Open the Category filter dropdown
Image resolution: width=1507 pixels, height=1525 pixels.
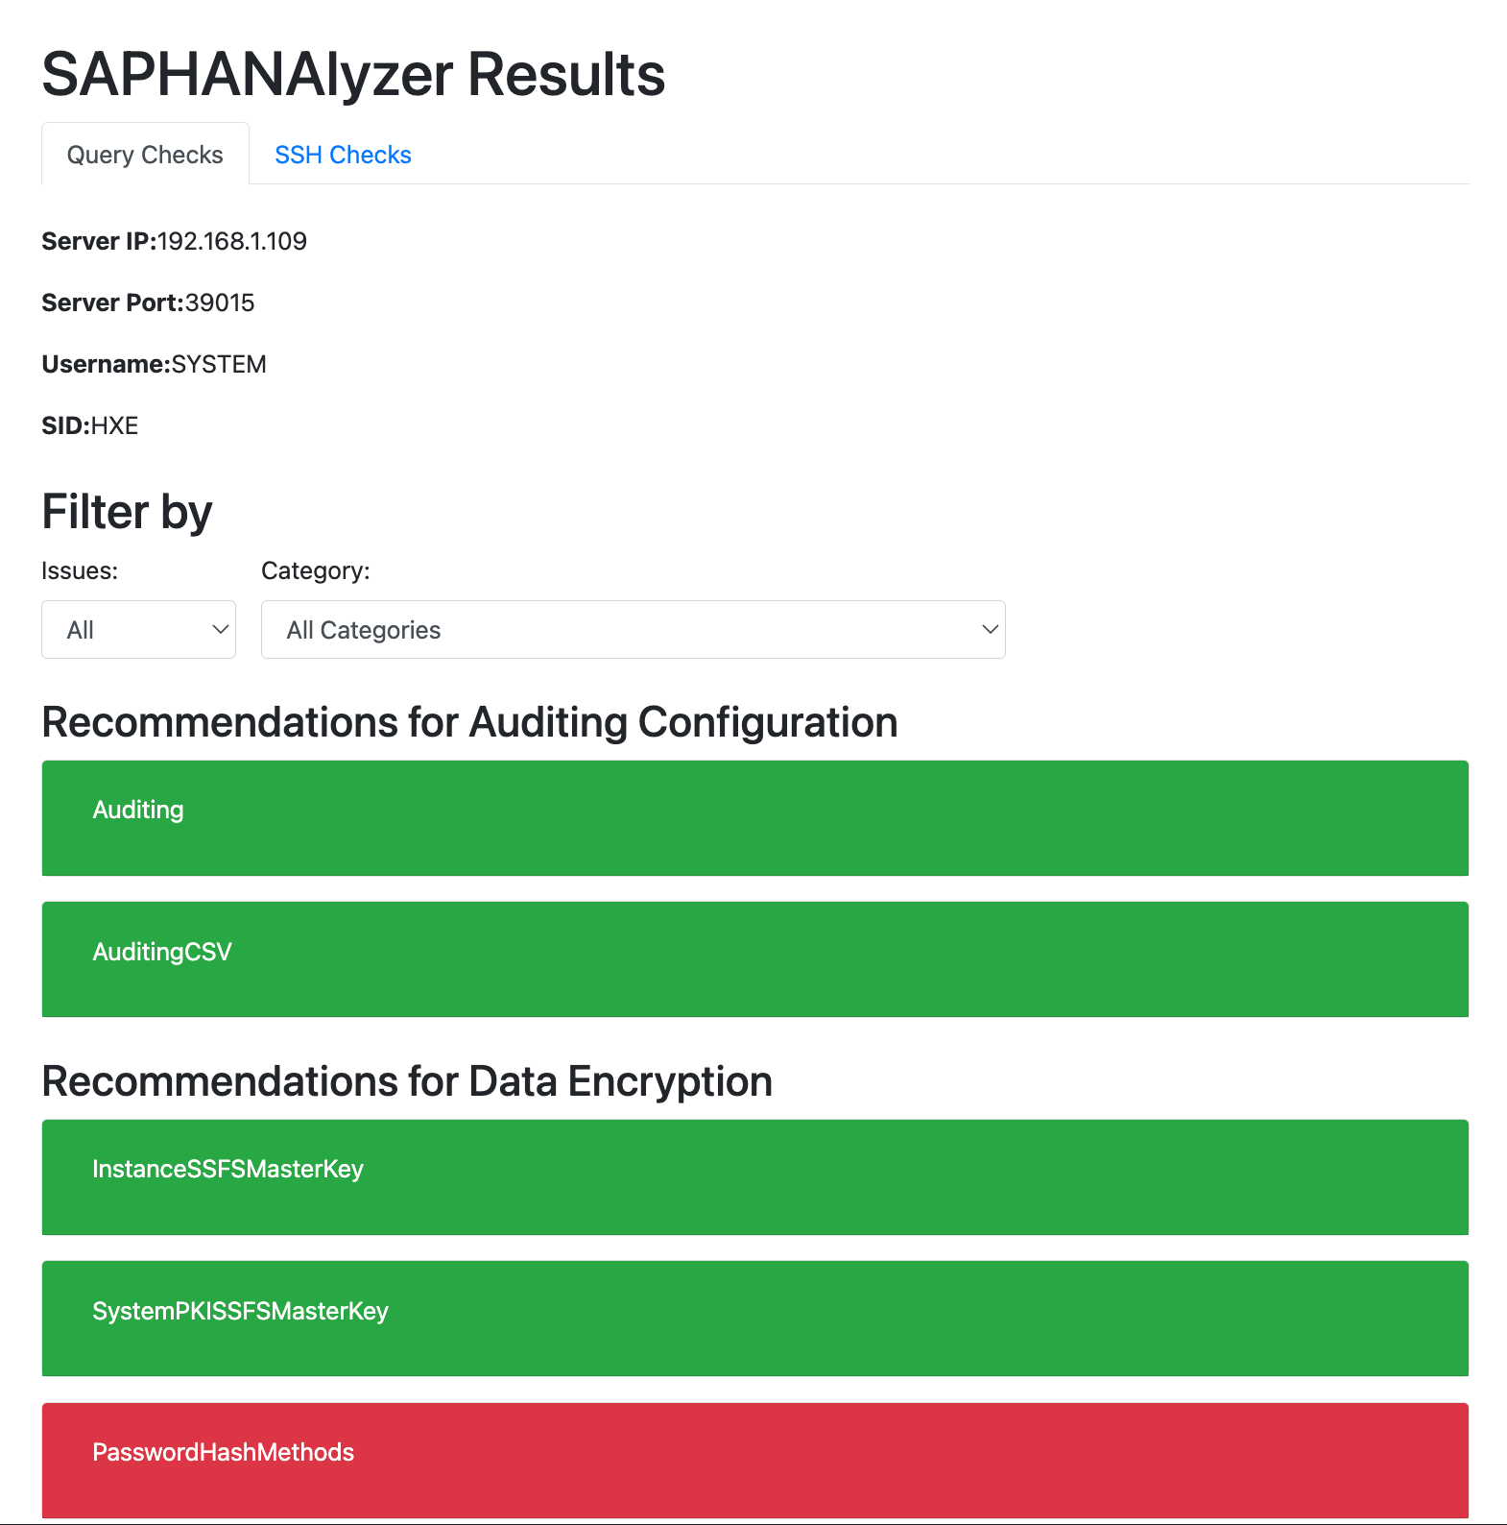pyautogui.click(x=632, y=629)
